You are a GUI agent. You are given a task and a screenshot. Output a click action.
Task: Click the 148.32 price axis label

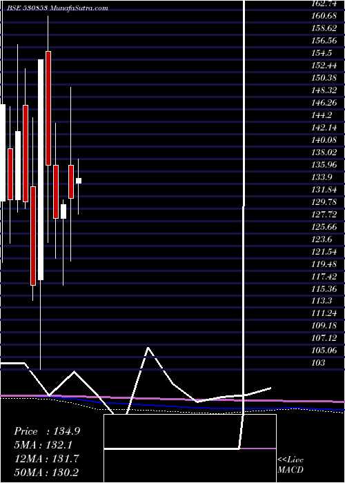point(324,90)
